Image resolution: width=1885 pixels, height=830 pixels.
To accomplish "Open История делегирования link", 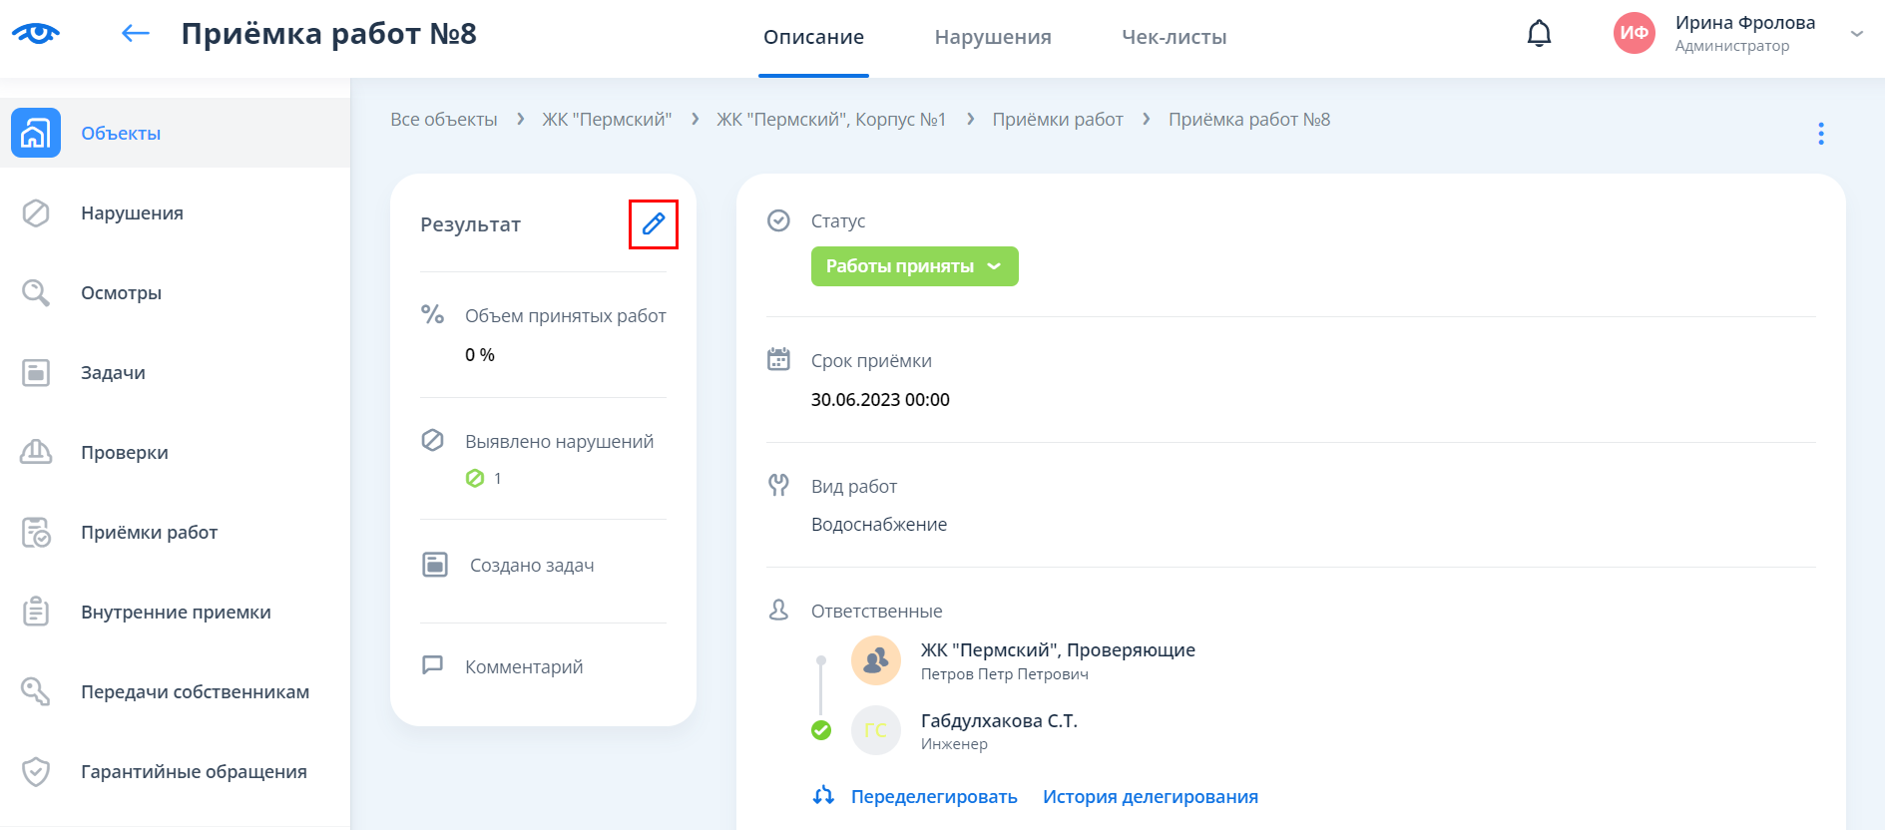I will point(1150,797).
